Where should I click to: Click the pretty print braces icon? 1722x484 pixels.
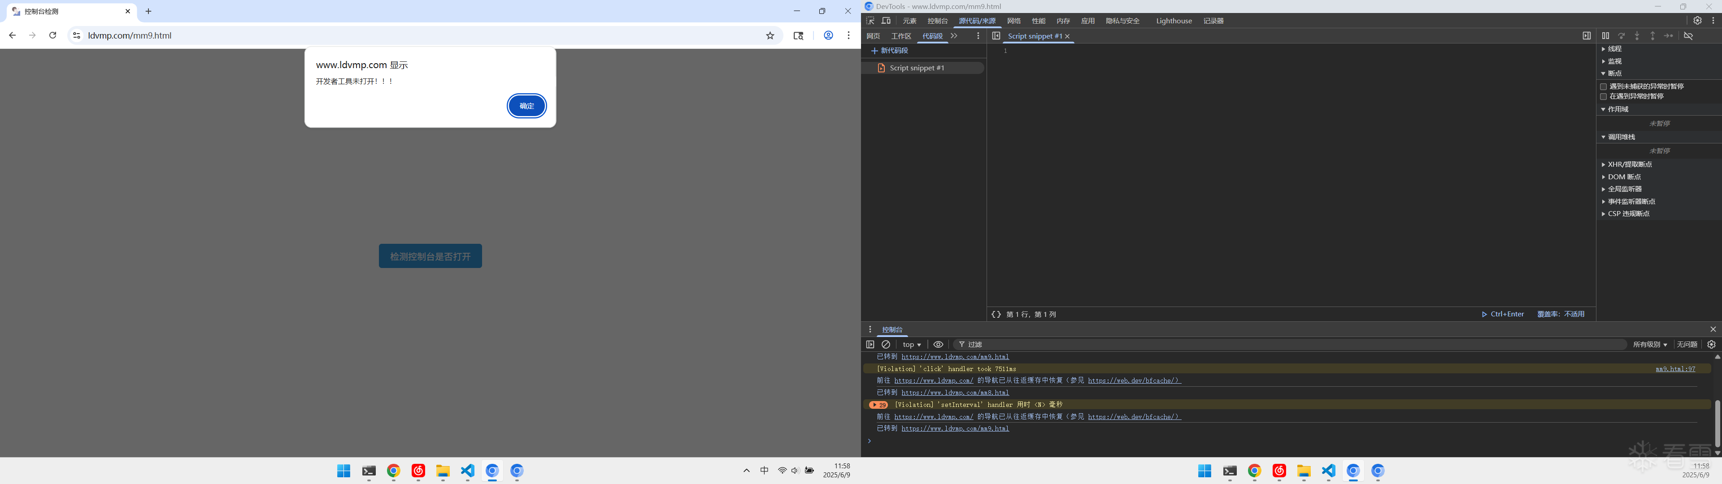point(996,314)
